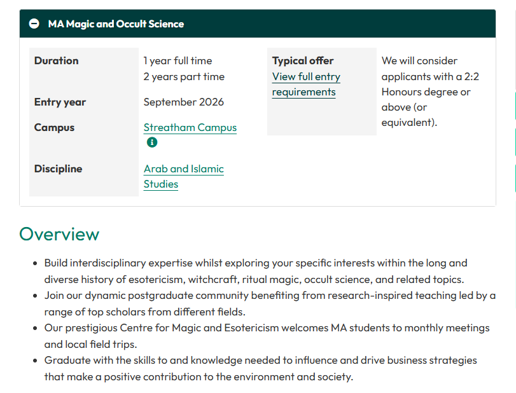Click the MA Magic and Occult Science header title
Viewport: 516px width, 393px height.
click(x=116, y=24)
